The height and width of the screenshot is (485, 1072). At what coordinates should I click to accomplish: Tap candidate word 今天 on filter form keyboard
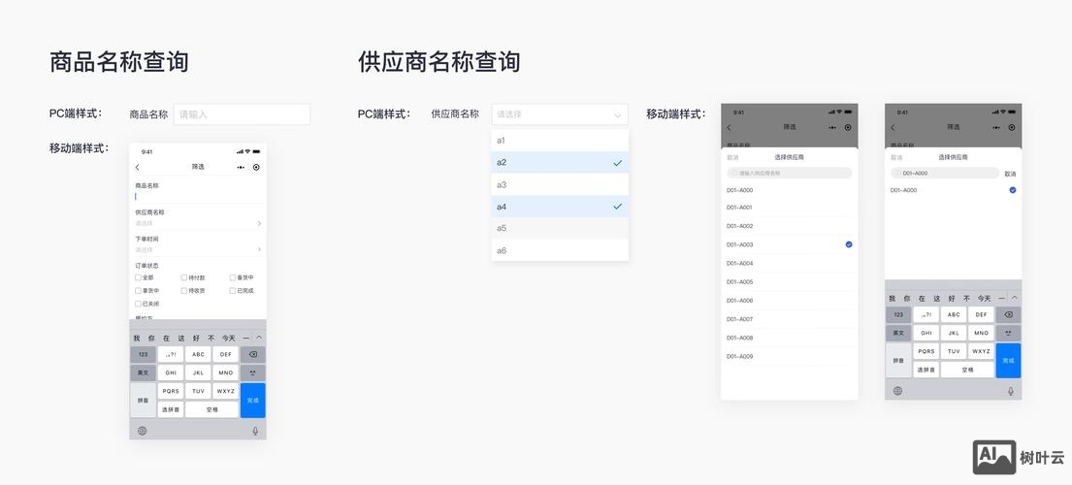228,339
